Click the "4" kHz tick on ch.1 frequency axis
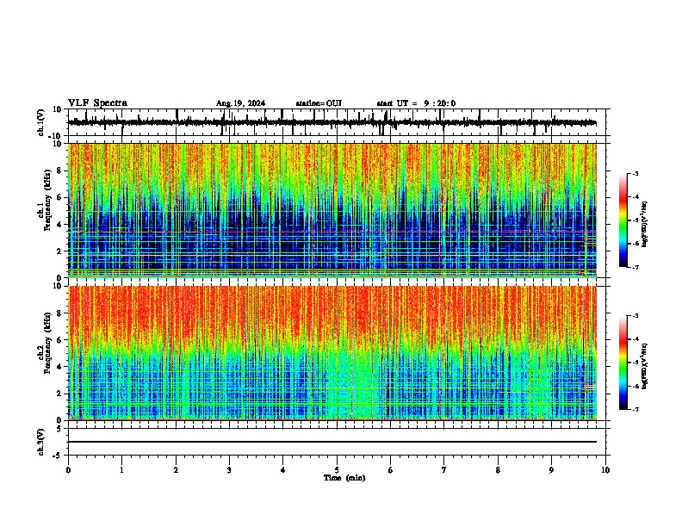 coord(60,225)
